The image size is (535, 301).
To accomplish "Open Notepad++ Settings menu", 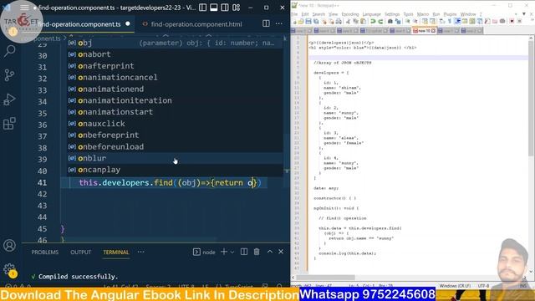I will pos(392,14).
